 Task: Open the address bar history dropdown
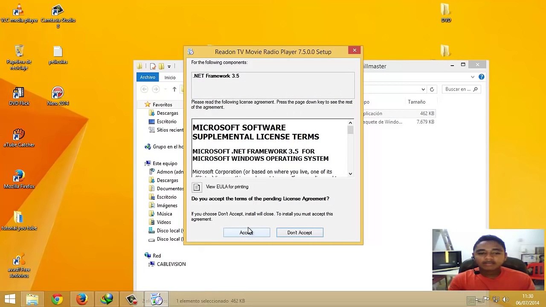(423, 89)
